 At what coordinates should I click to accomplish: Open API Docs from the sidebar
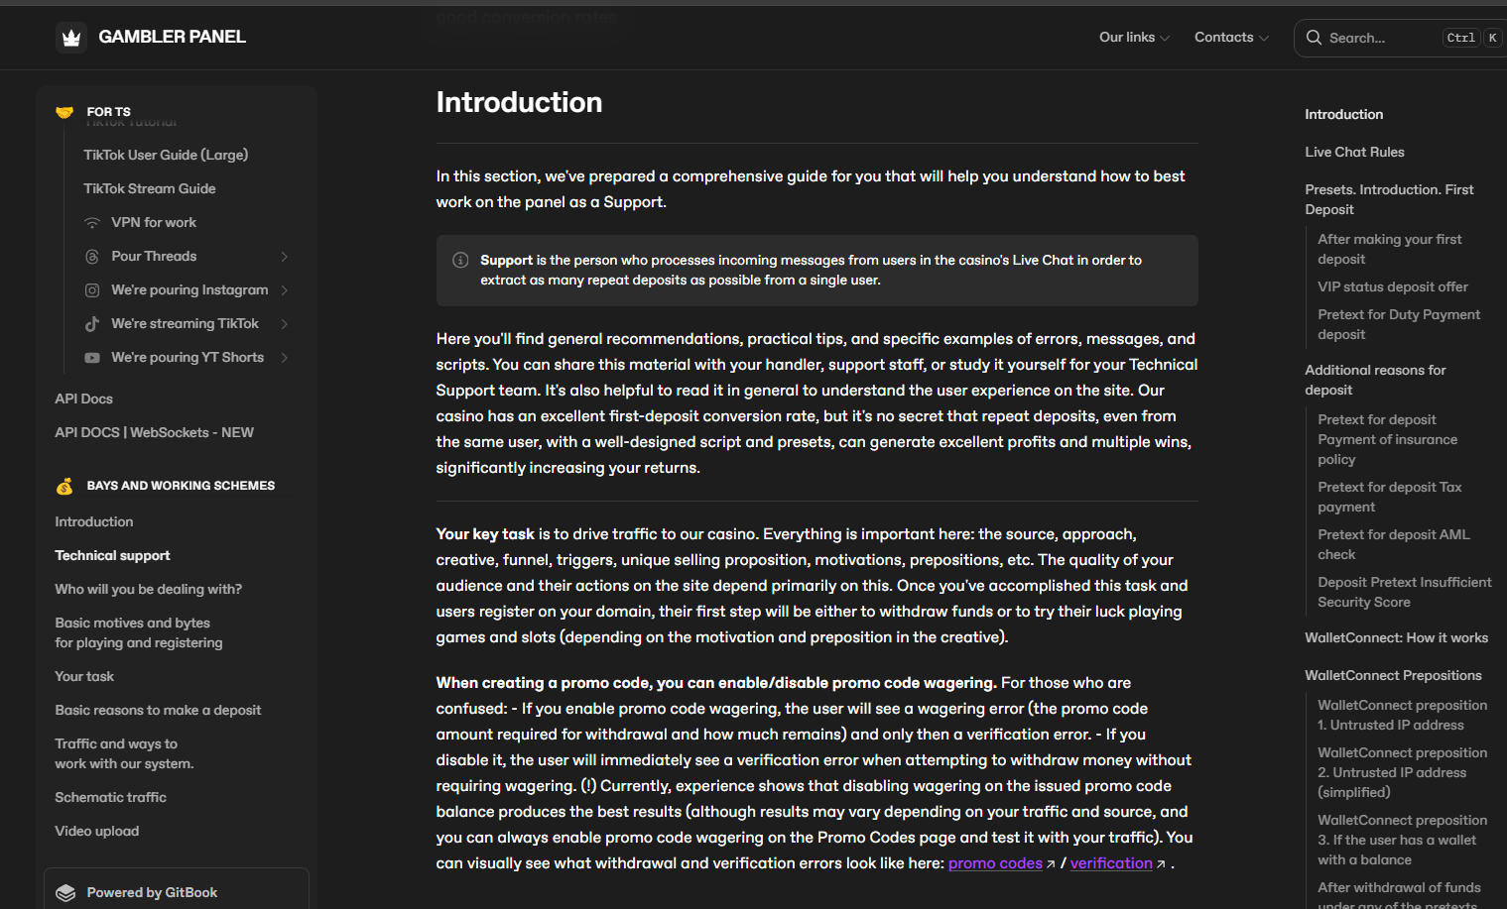pos(83,398)
